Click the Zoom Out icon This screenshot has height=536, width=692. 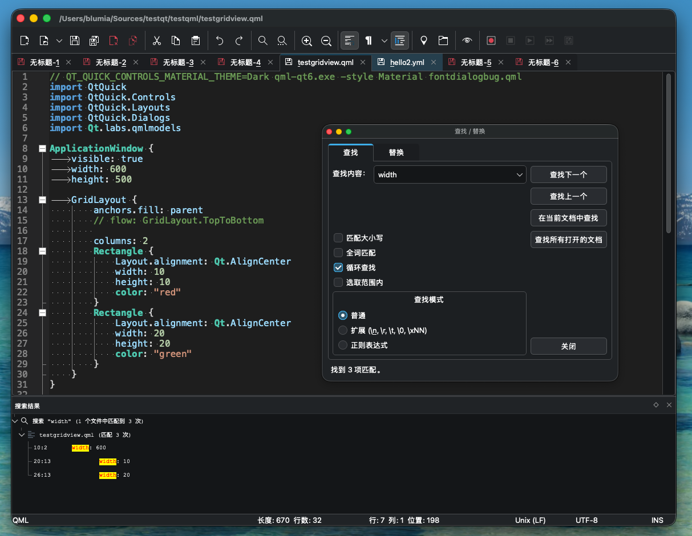click(x=326, y=40)
